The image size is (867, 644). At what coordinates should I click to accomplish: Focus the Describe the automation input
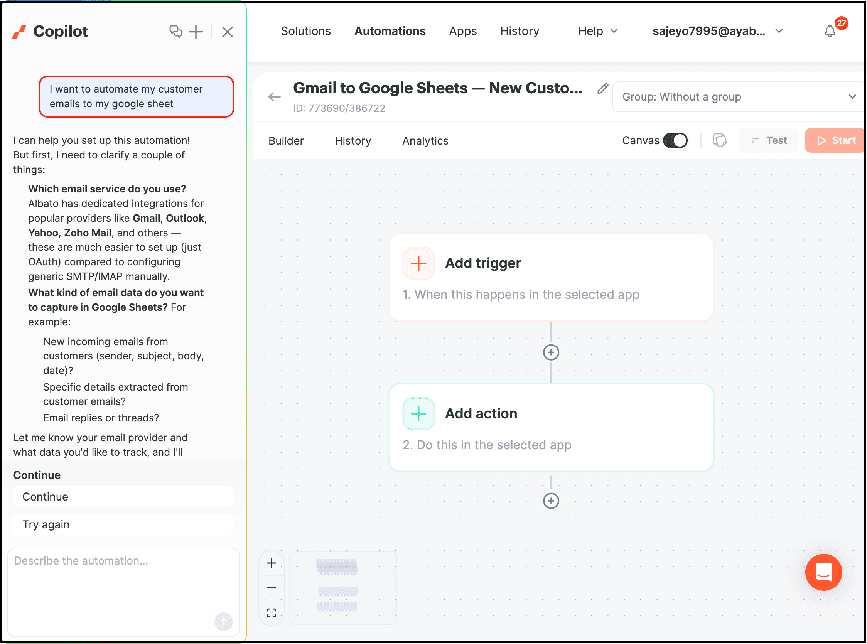(x=123, y=592)
